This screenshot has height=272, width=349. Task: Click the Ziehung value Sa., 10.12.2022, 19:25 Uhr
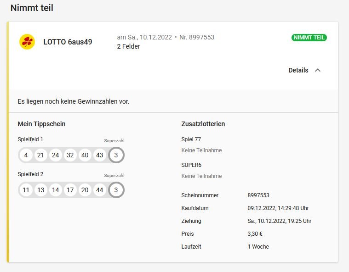[280, 221]
